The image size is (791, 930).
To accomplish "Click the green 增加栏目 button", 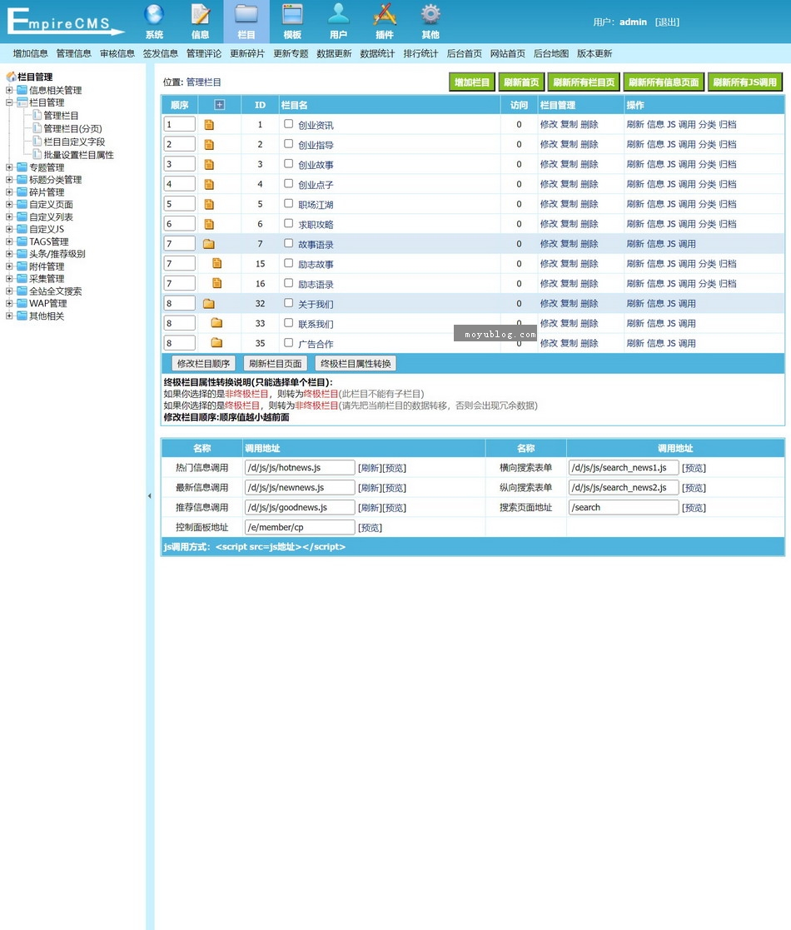I will coord(472,82).
